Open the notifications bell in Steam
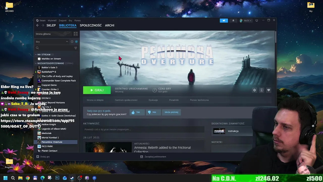 (x=233, y=20)
